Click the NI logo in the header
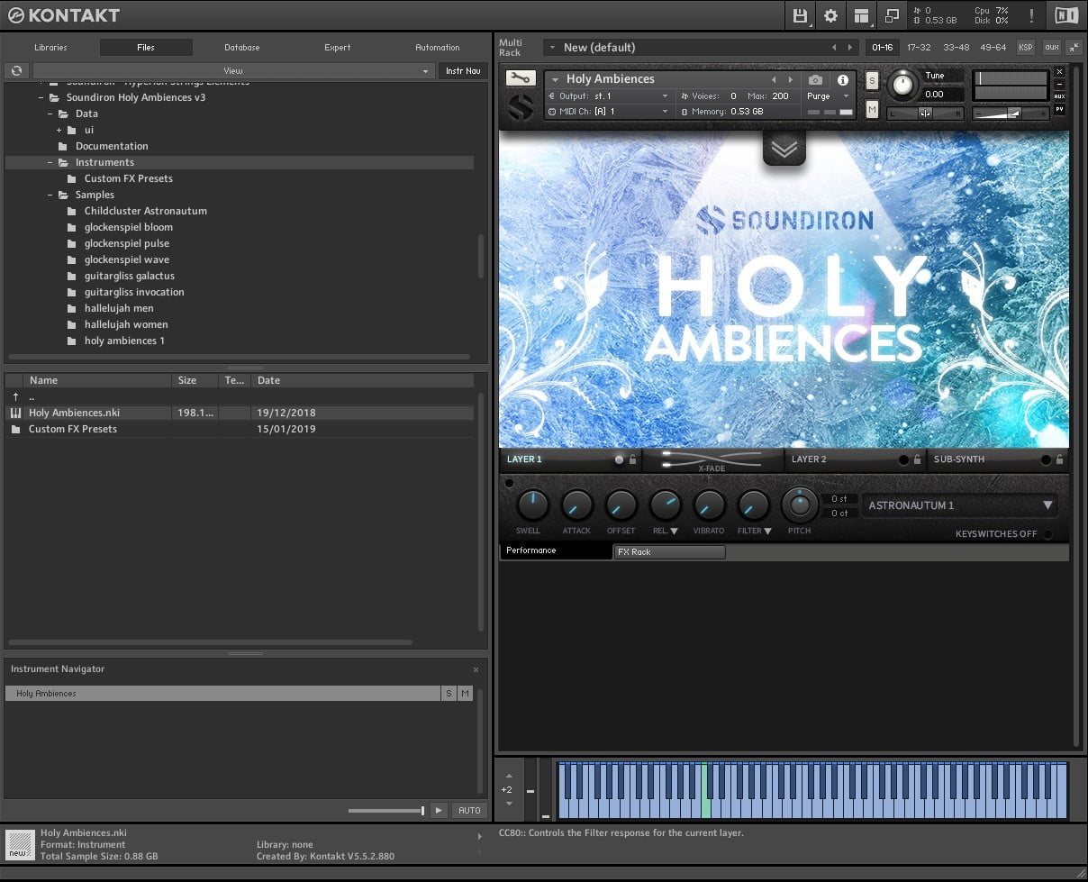 (x=1066, y=15)
